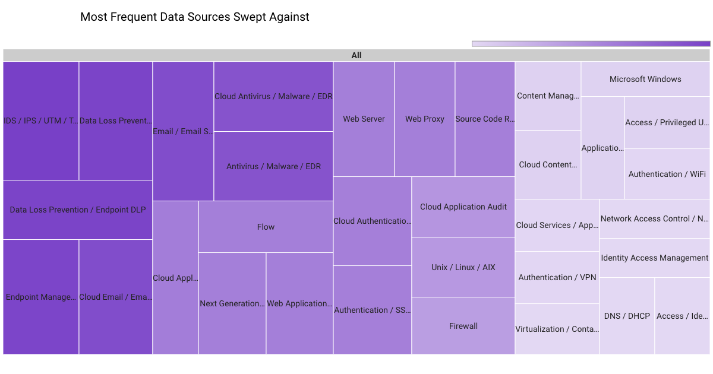
Task: Select the DNS / DHCP tile
Action: pos(627,316)
